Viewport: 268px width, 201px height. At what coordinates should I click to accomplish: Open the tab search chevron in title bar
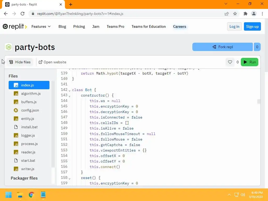(x=226, y=4)
